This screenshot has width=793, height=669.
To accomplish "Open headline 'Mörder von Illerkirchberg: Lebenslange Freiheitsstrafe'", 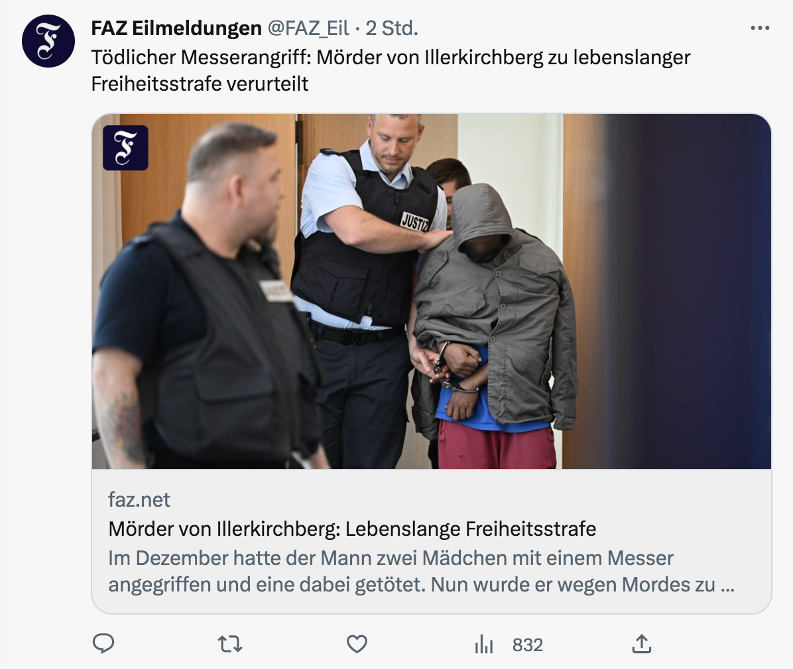I will [x=353, y=529].
